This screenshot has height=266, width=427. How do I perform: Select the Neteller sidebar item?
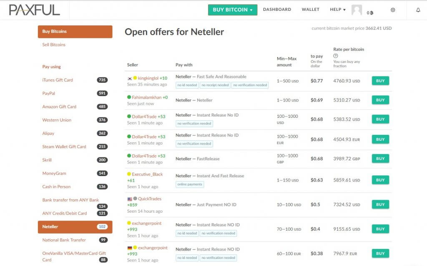tap(75, 227)
